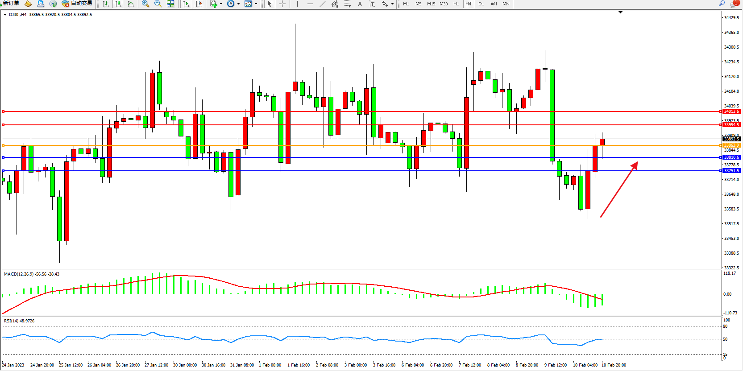Expand the periodicity clock dropdown

(x=238, y=4)
